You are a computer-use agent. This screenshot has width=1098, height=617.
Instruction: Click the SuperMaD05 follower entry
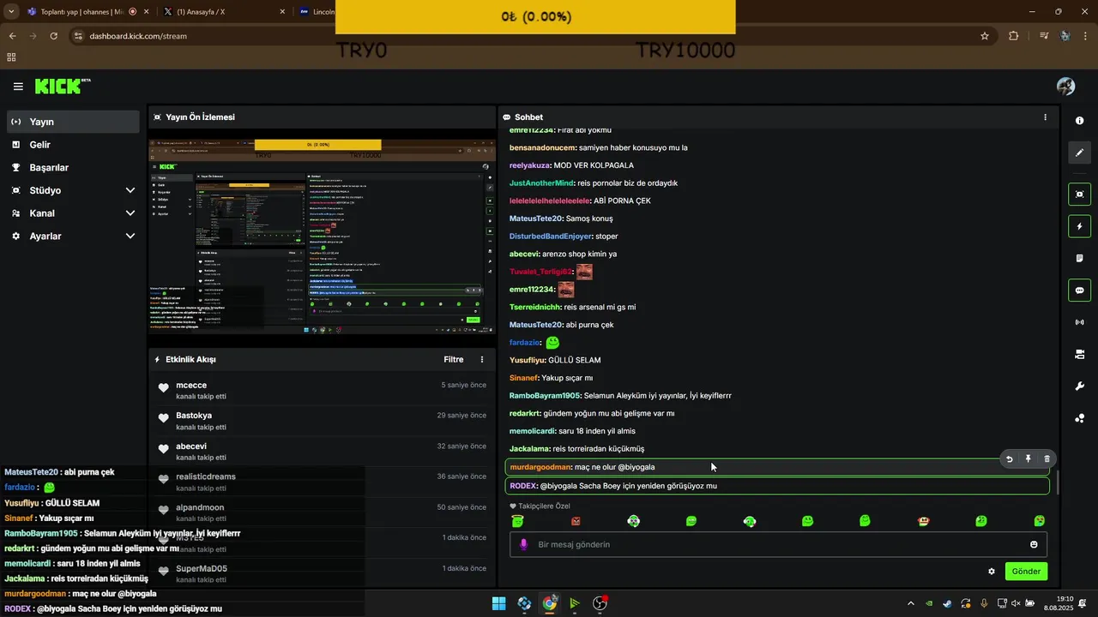click(322, 573)
